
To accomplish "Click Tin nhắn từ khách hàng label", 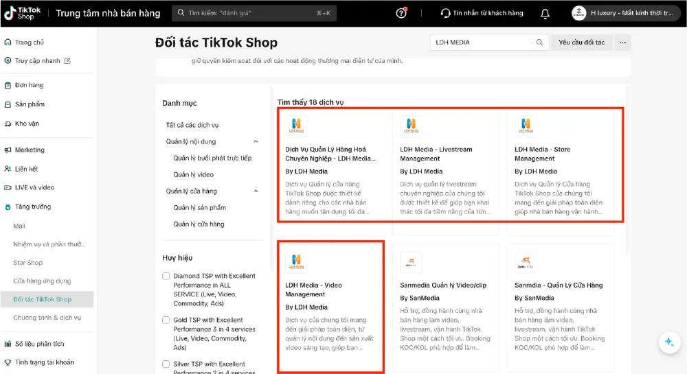I will point(488,13).
